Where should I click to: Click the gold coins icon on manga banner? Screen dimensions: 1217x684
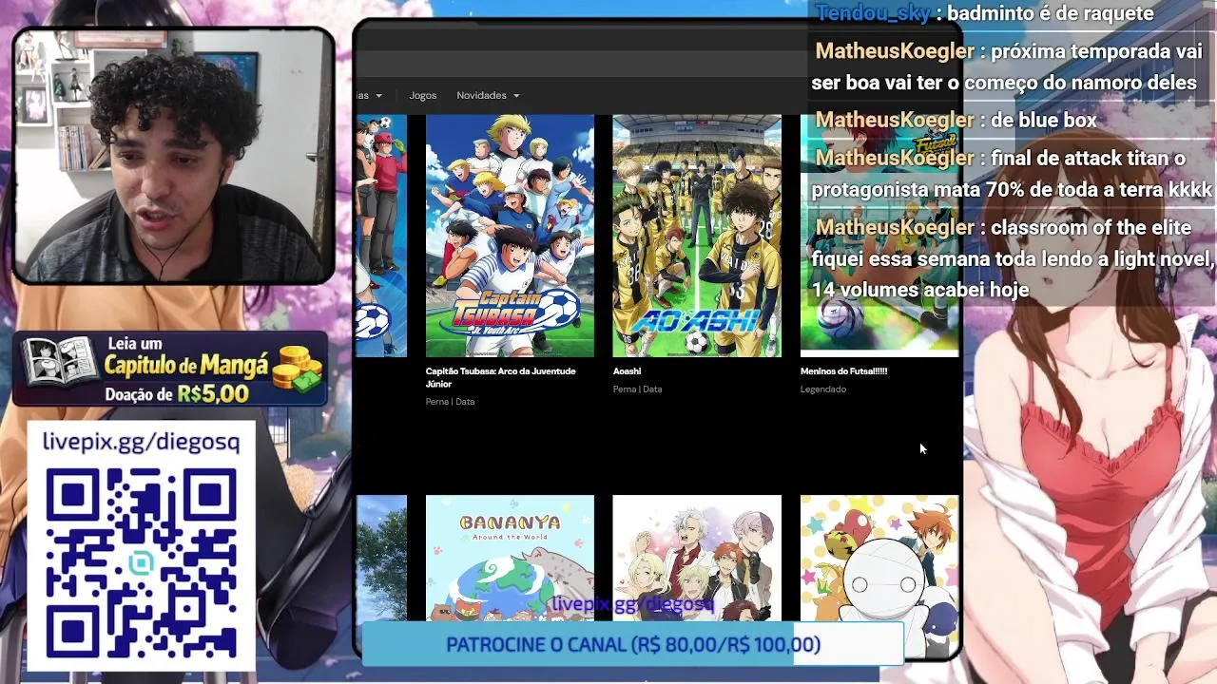299,368
